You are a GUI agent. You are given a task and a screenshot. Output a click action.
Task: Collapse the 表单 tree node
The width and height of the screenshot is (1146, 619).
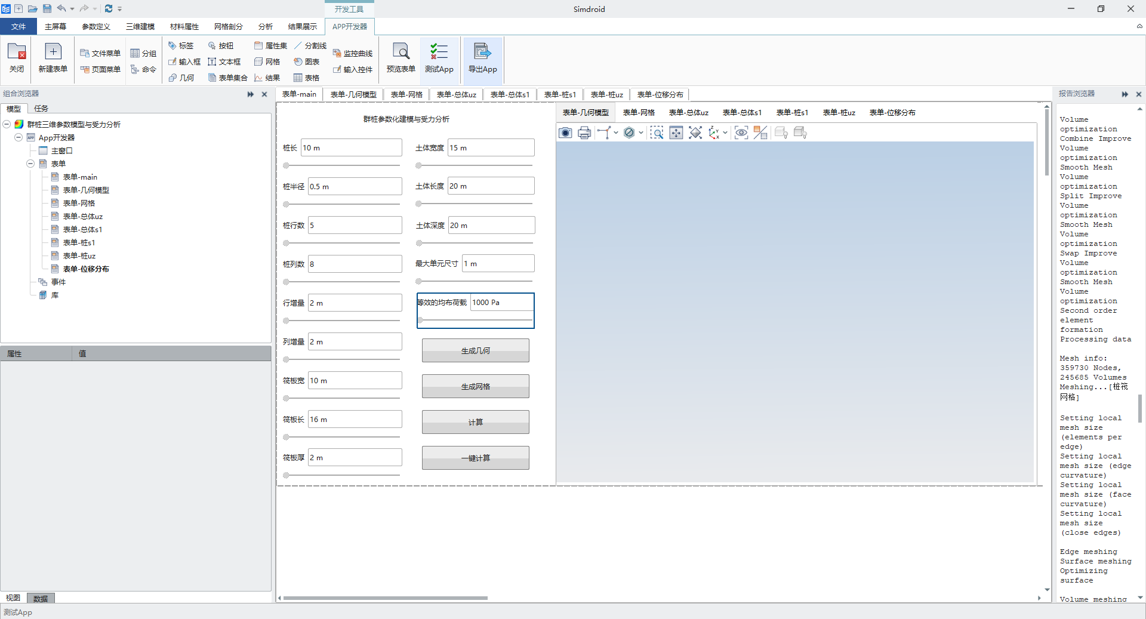click(30, 164)
